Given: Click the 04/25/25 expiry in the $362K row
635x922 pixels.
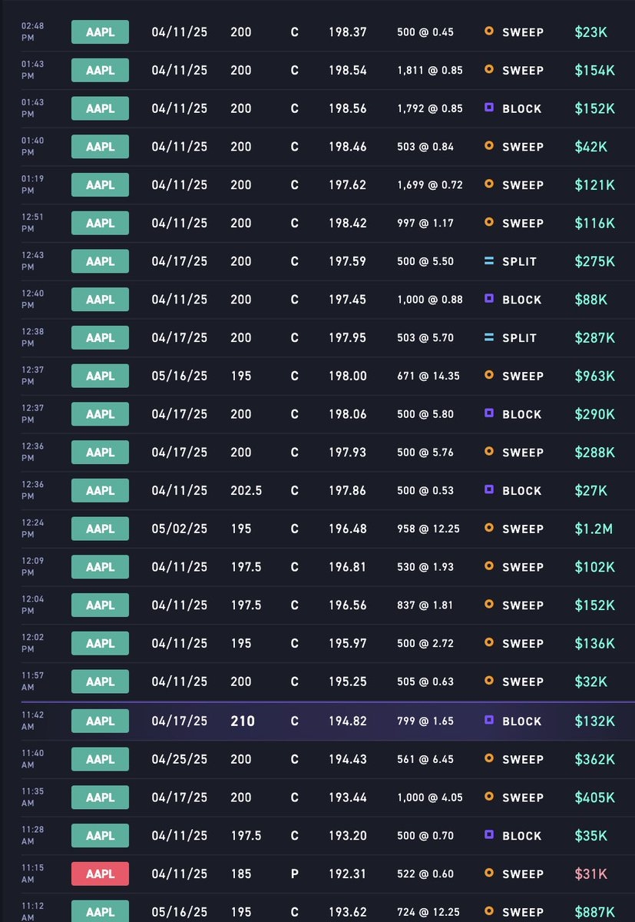Looking at the screenshot, I should point(180,759).
